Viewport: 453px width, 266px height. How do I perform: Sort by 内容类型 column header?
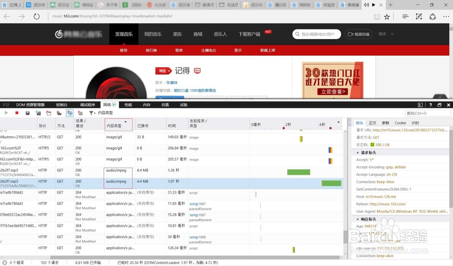pos(118,125)
